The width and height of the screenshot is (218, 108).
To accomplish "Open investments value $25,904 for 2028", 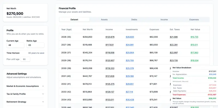I will (130, 53).
